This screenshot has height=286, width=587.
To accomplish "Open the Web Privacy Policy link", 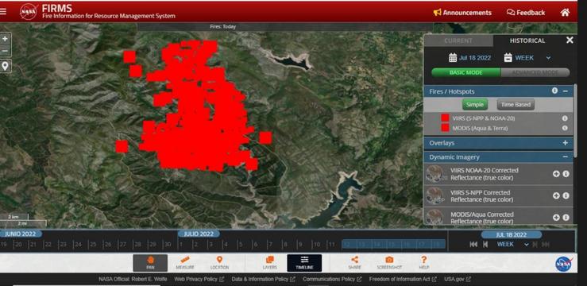I will [x=199, y=280].
